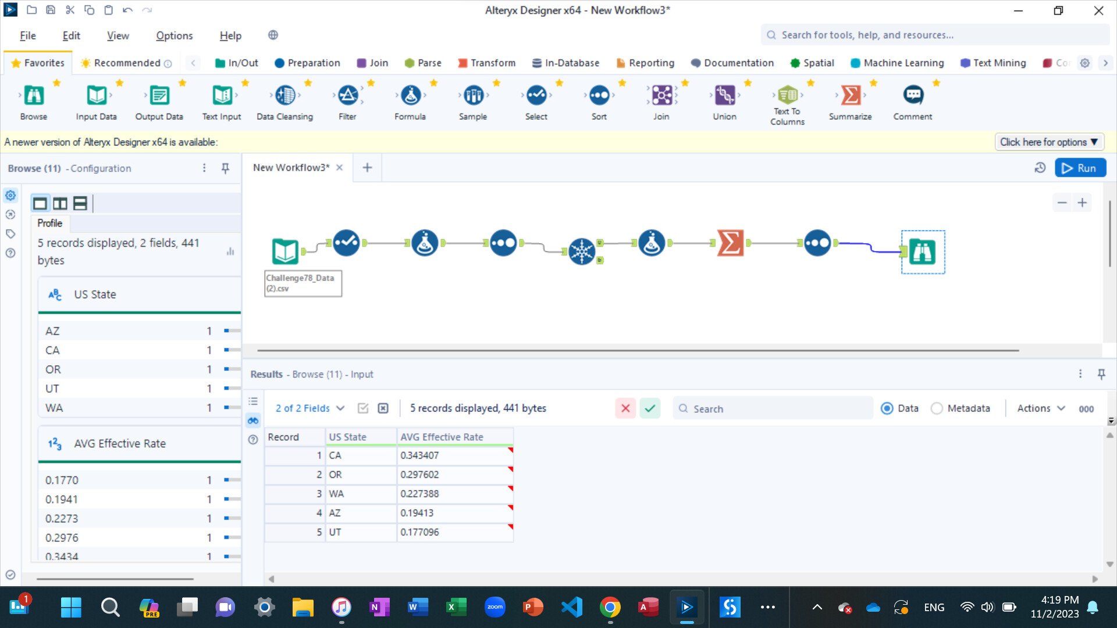Toggle select all fields checkbox icon
This screenshot has height=628, width=1117.
(x=363, y=408)
